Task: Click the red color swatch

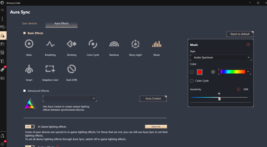Action: coord(200,72)
